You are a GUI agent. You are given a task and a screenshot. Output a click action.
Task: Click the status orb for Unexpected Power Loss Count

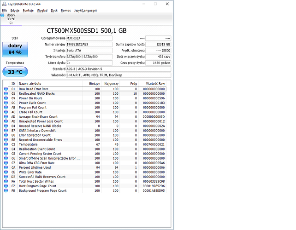tap(6, 121)
